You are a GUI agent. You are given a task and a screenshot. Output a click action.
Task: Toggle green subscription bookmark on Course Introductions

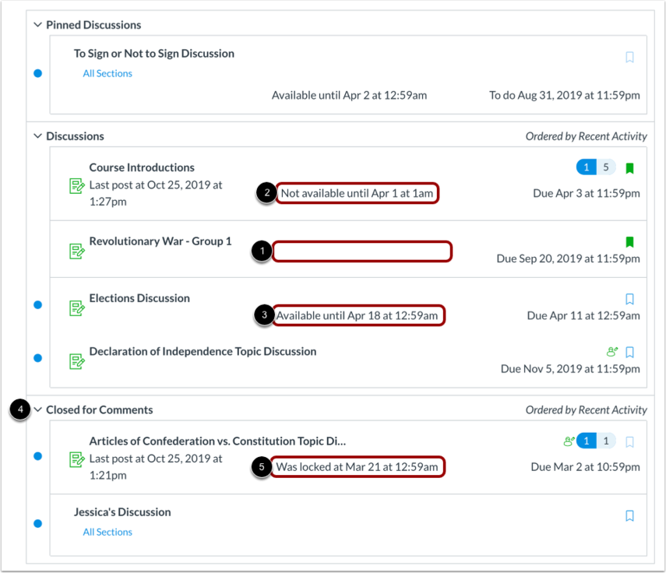[629, 168]
